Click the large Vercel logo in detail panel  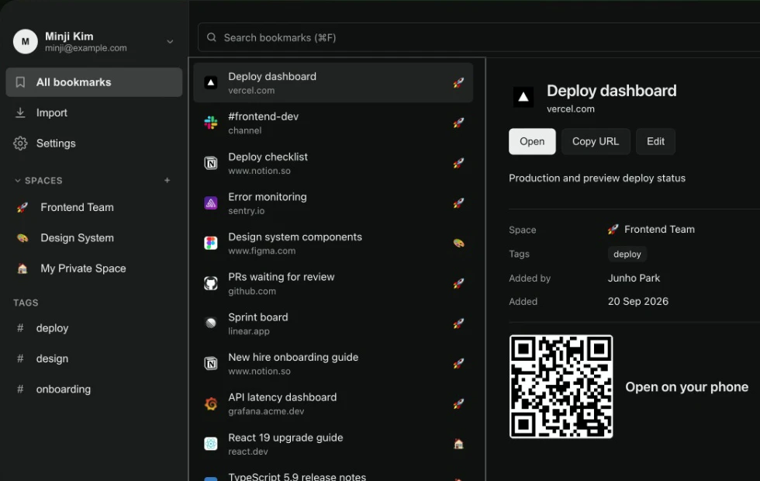click(x=523, y=97)
